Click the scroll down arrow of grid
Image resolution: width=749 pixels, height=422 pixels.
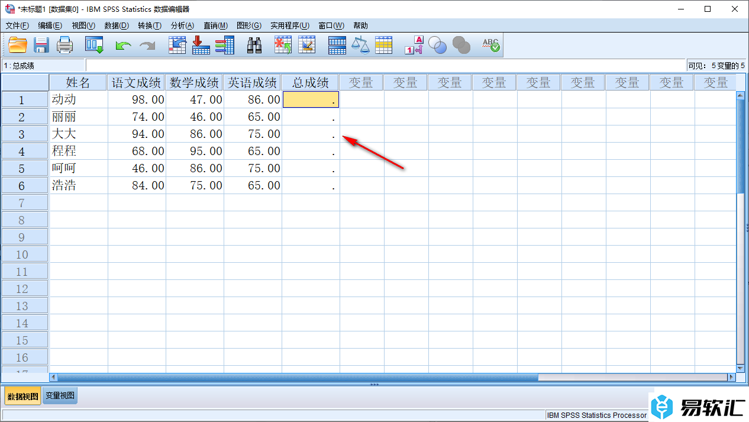tap(740, 368)
